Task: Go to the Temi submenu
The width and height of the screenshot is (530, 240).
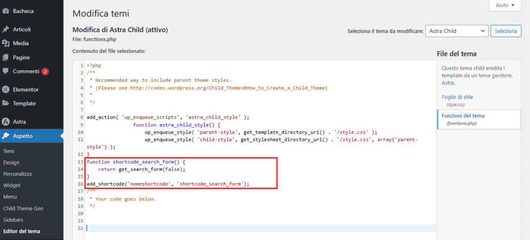Action: click(8, 152)
